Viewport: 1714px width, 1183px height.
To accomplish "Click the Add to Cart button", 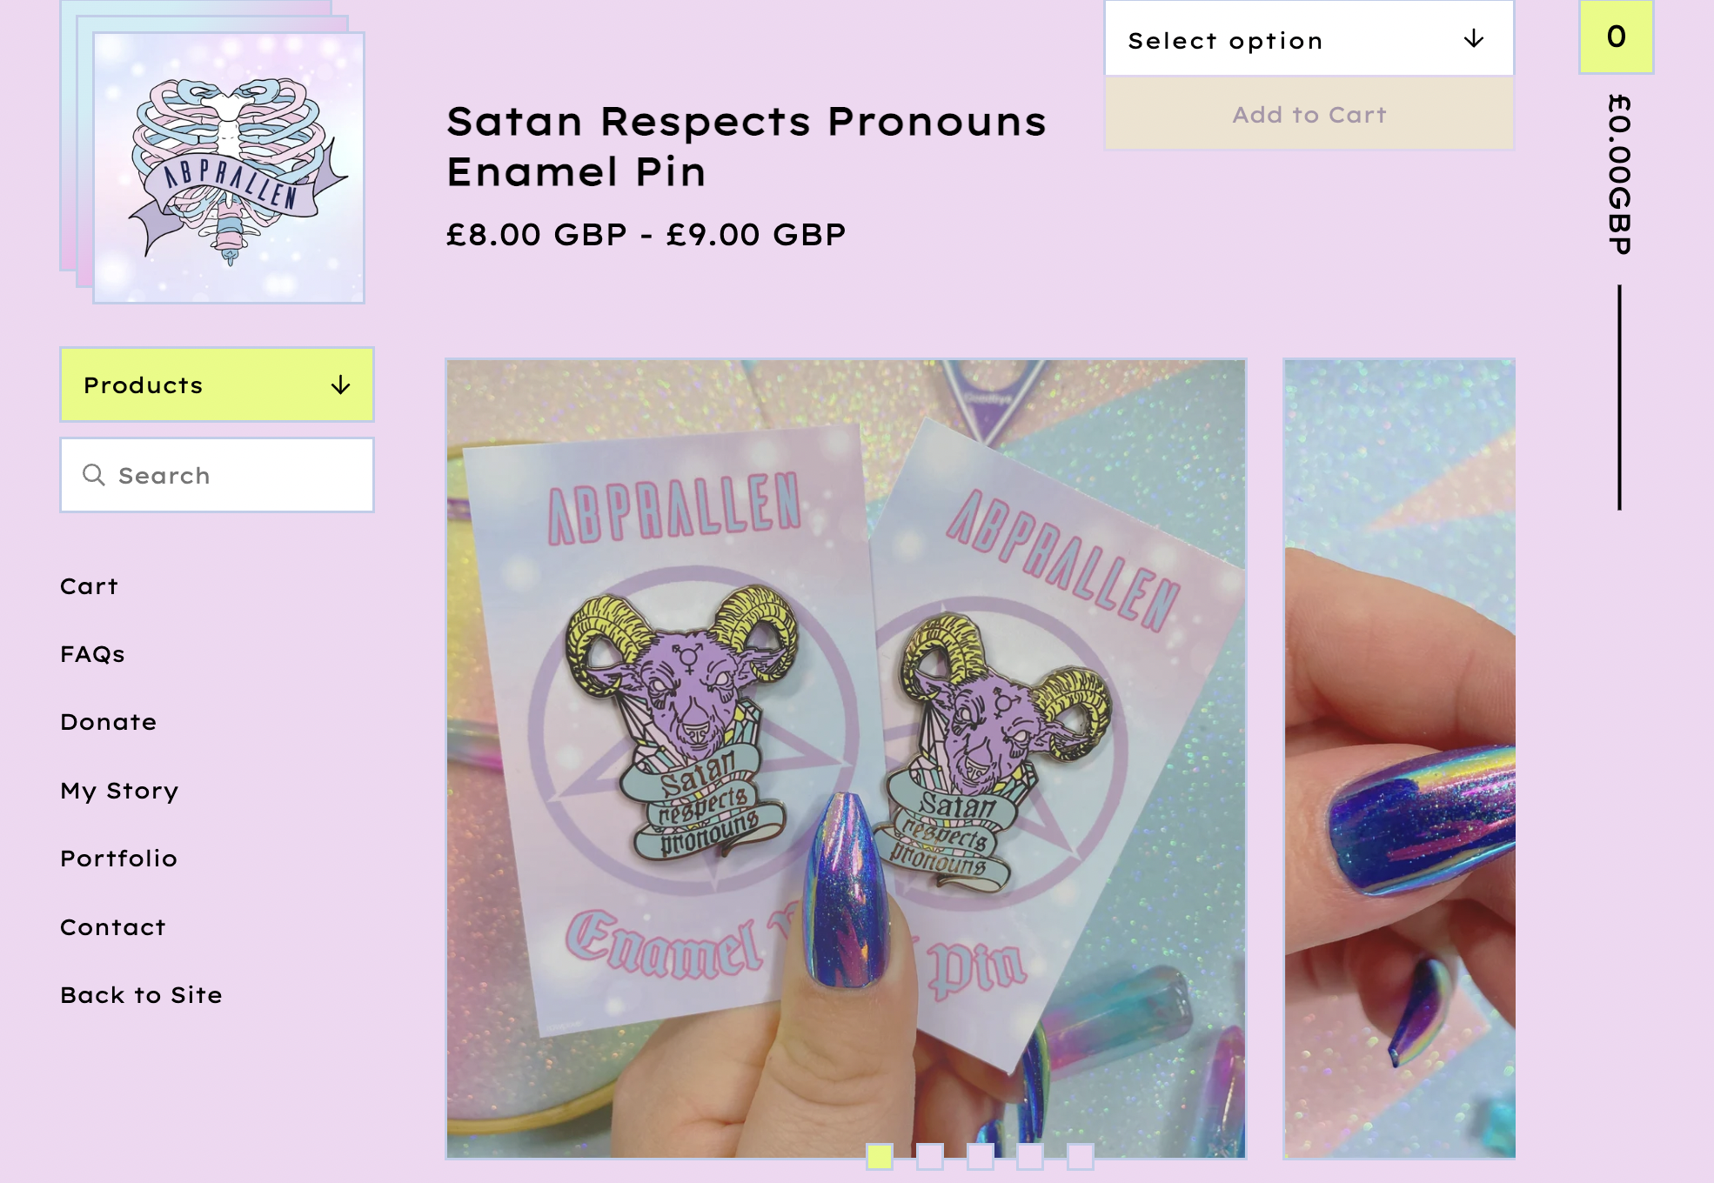I will 1309,114.
